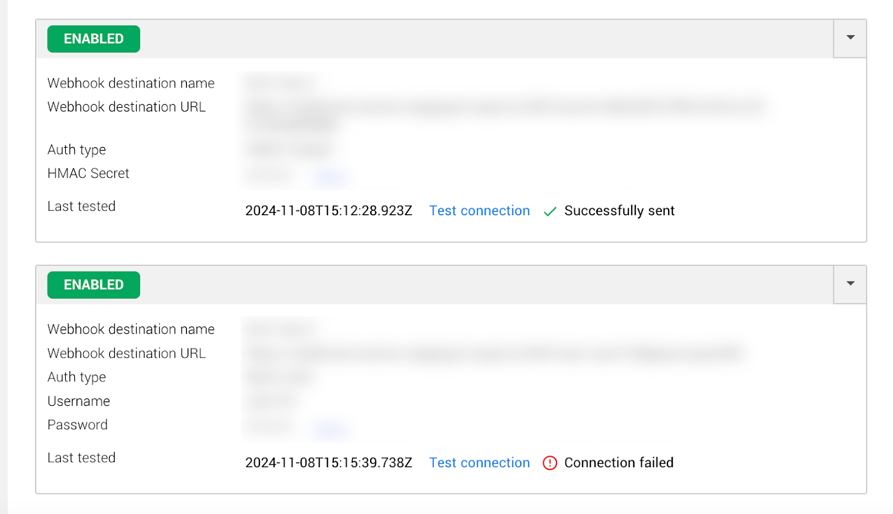This screenshot has height=514, width=893.
Task: Open the dropdown arrow on the Username/Password webhook card
Action: tap(850, 284)
